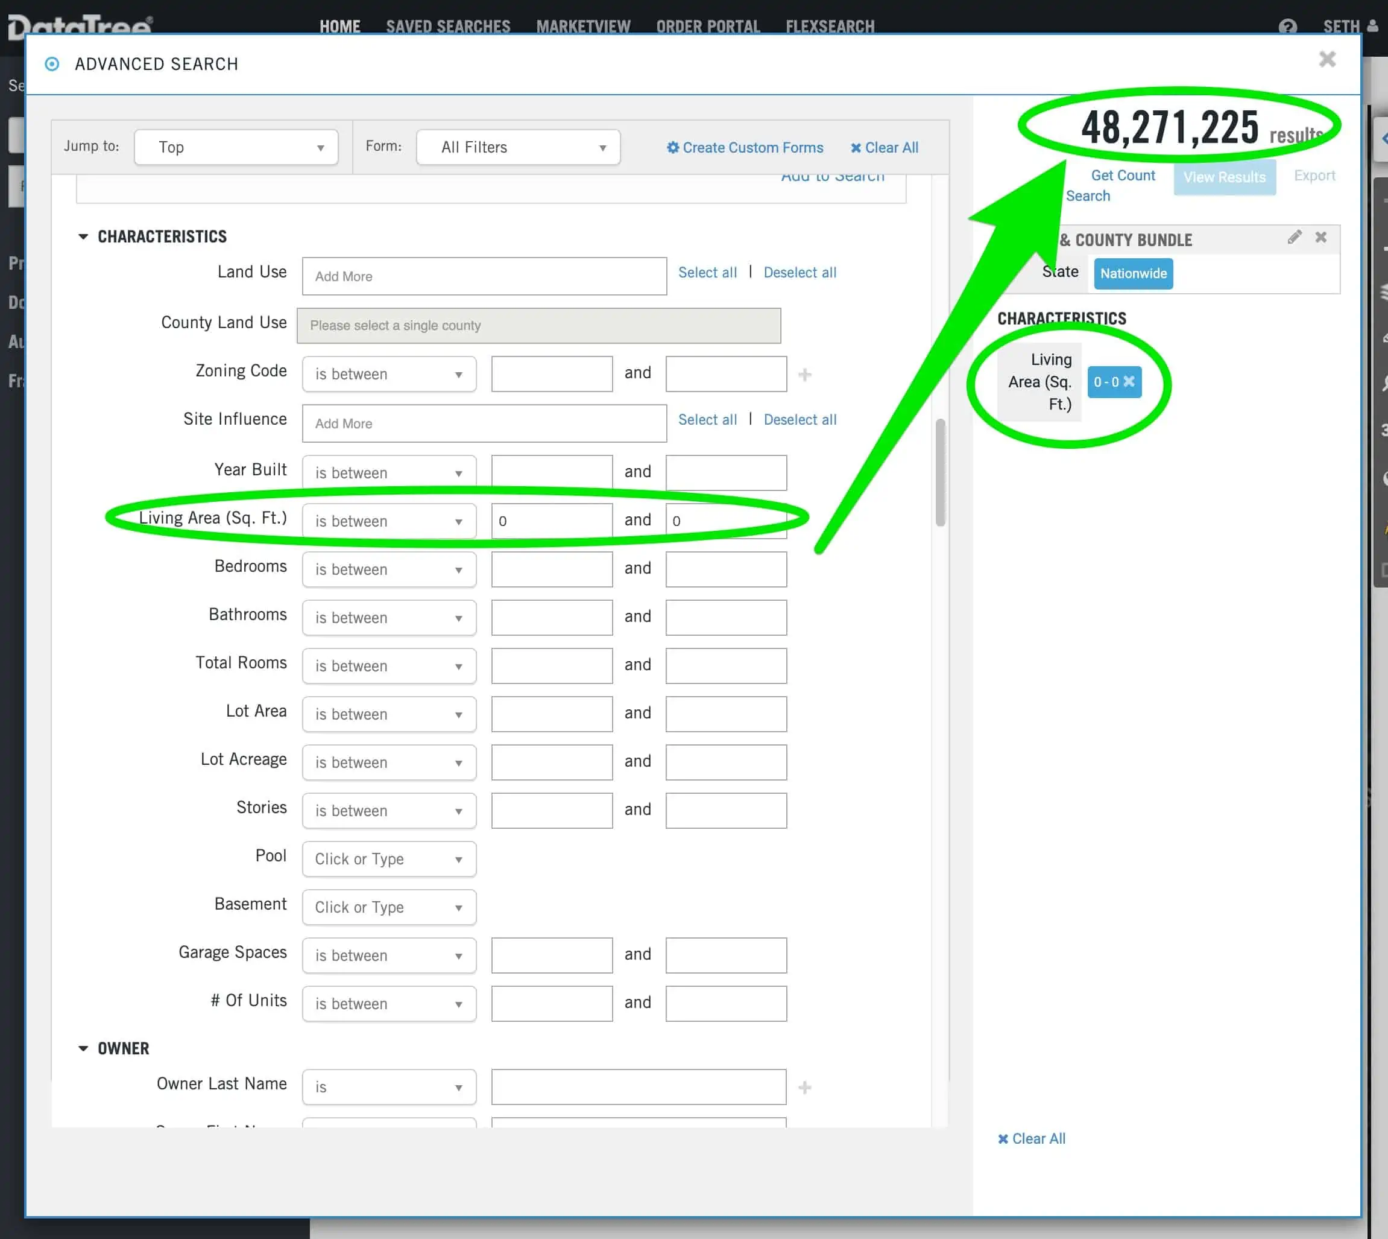Open the Basement dropdown
Image resolution: width=1388 pixels, height=1239 pixels.
[389, 907]
